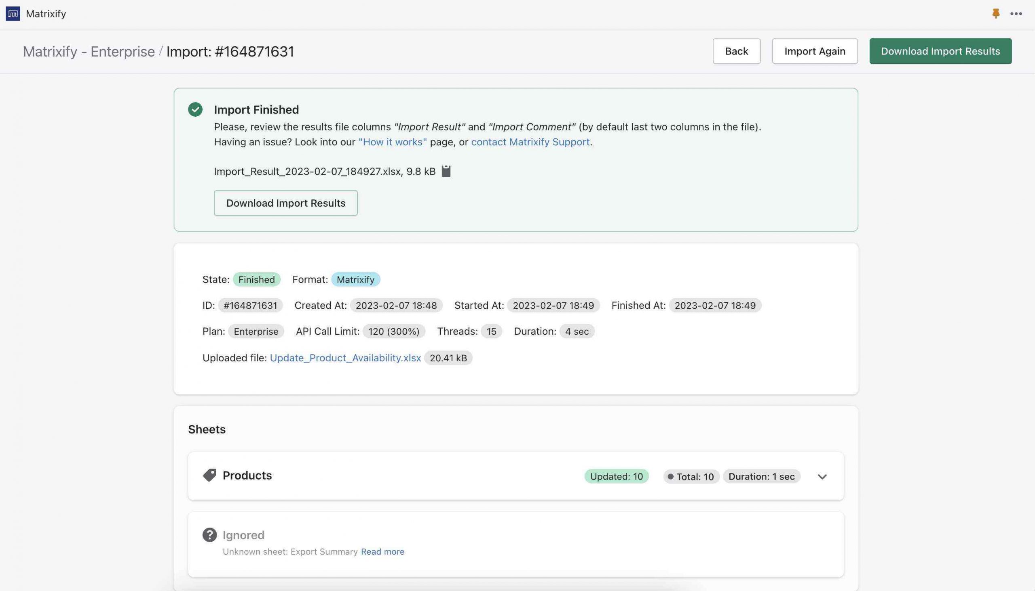The height and width of the screenshot is (591, 1035).
Task: Expand the Products sheet chevron
Action: [x=822, y=476]
